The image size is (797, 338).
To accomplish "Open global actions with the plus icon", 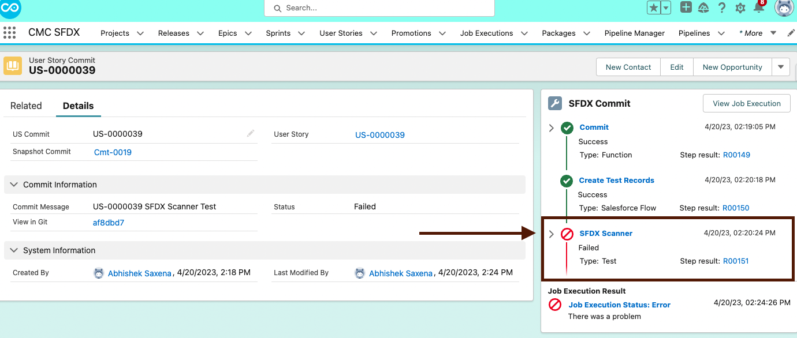I will click(x=685, y=7).
